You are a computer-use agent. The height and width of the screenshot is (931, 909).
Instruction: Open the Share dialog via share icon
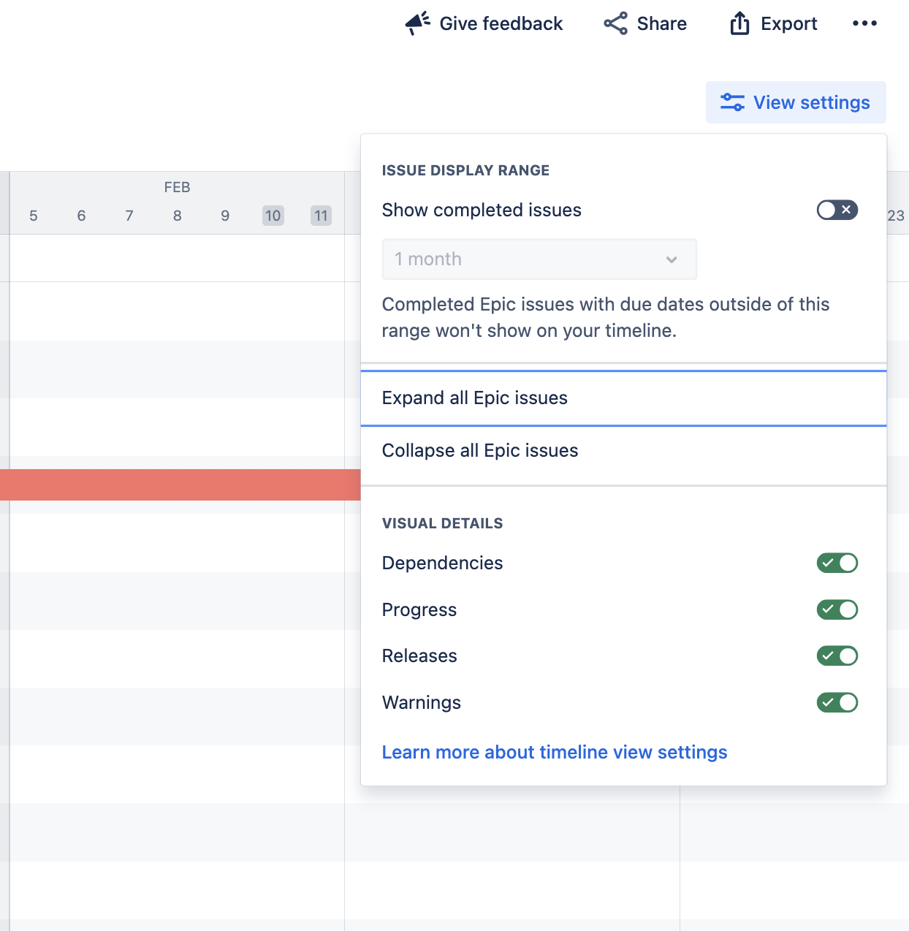(x=615, y=23)
